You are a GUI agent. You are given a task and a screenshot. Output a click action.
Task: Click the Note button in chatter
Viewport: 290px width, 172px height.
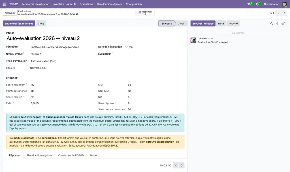click(x=221, y=23)
